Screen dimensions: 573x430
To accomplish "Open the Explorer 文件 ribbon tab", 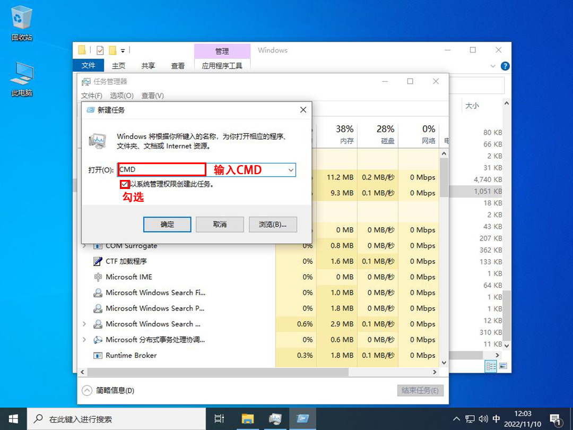I will tap(89, 66).
